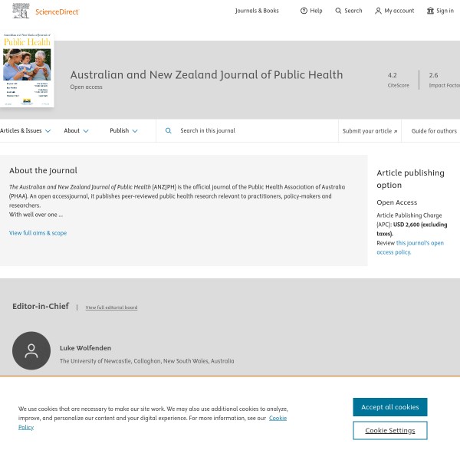Open ScienceDirect home via wordmark
The height and width of the screenshot is (460, 460).
coord(57,11)
